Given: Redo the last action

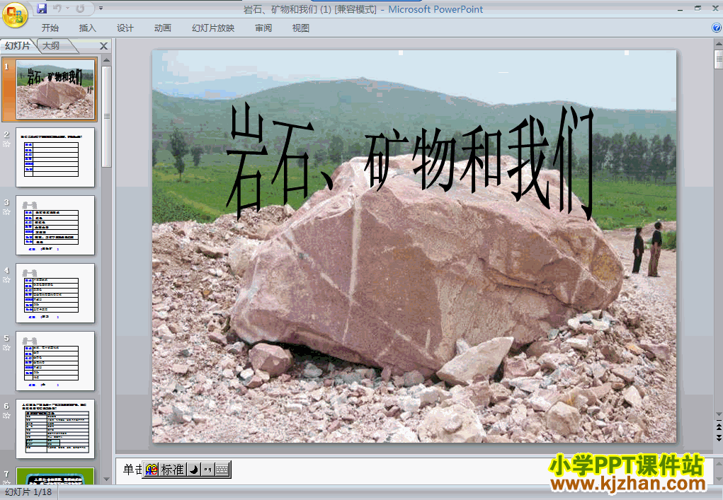Looking at the screenshot, I should click(80, 8).
